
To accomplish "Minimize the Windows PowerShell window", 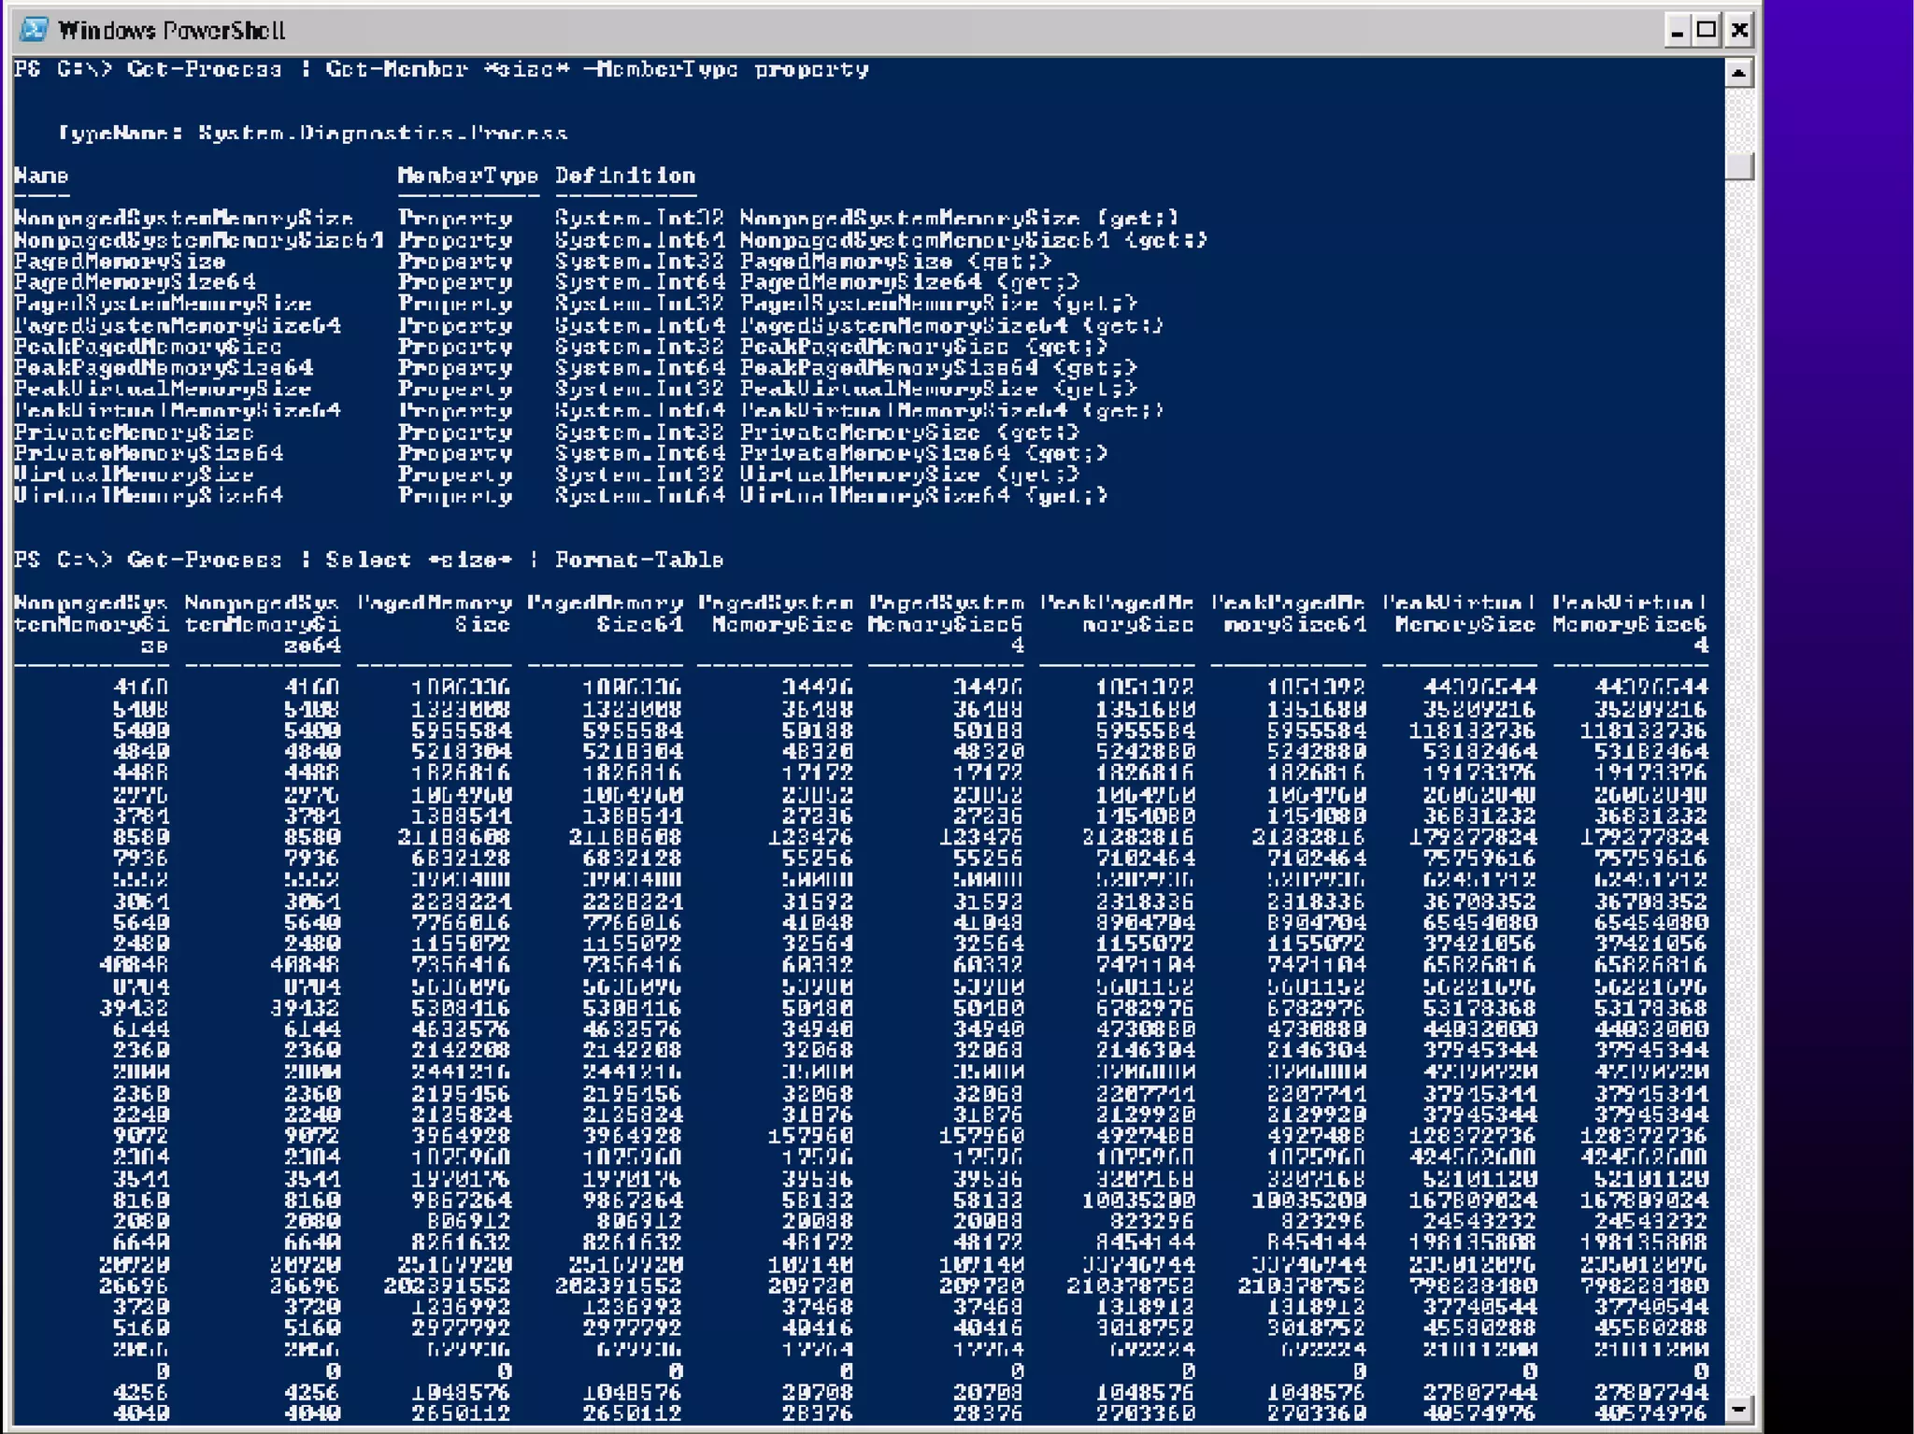I will coord(1677,31).
